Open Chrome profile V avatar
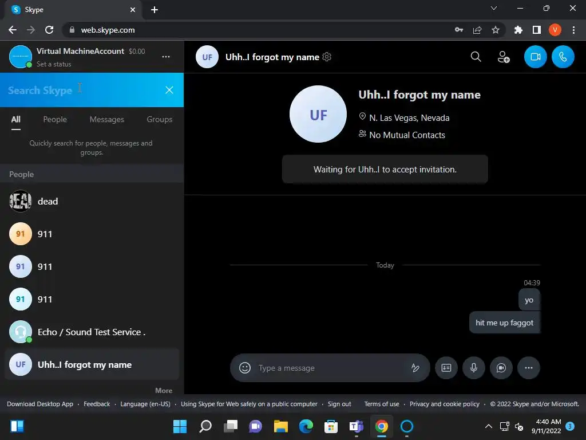Image resolution: width=586 pixels, height=440 pixels. click(x=555, y=30)
